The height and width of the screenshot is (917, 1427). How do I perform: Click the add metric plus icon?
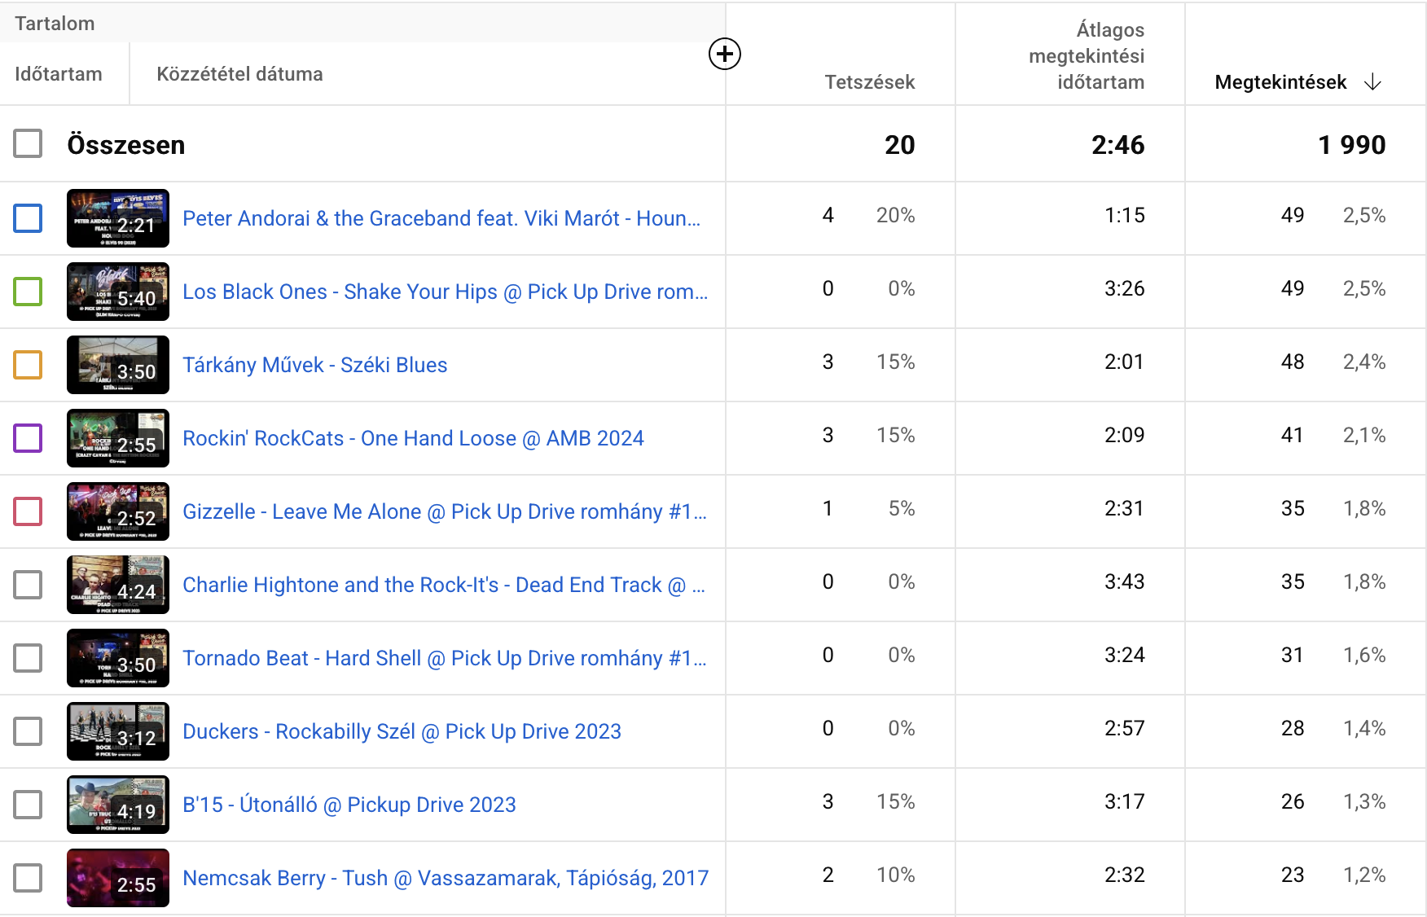point(724,55)
